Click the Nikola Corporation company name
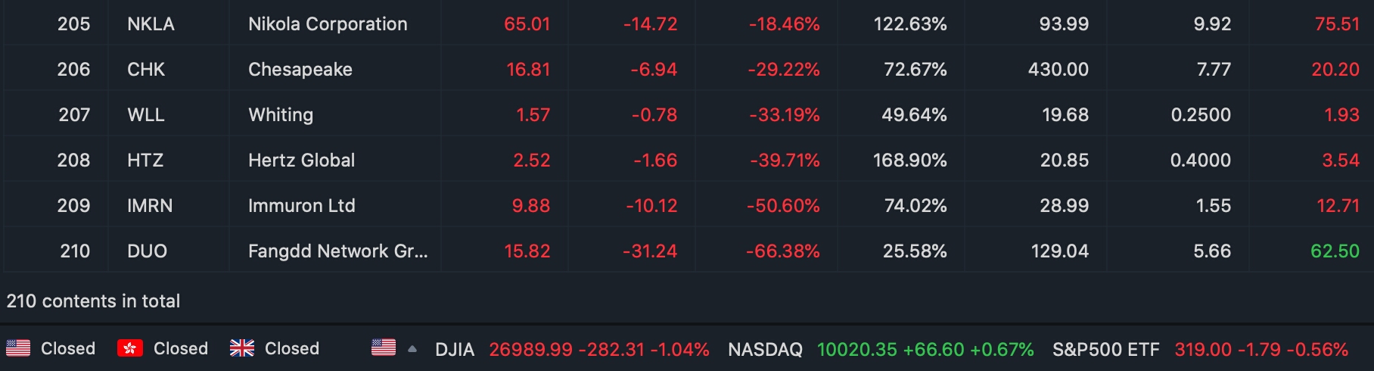This screenshot has width=1374, height=371. [328, 24]
